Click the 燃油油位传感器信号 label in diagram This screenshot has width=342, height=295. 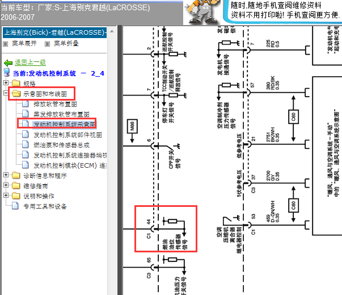click(175, 242)
